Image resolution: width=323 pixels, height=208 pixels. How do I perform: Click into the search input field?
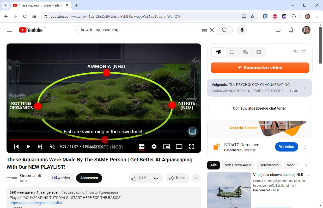click(x=141, y=30)
